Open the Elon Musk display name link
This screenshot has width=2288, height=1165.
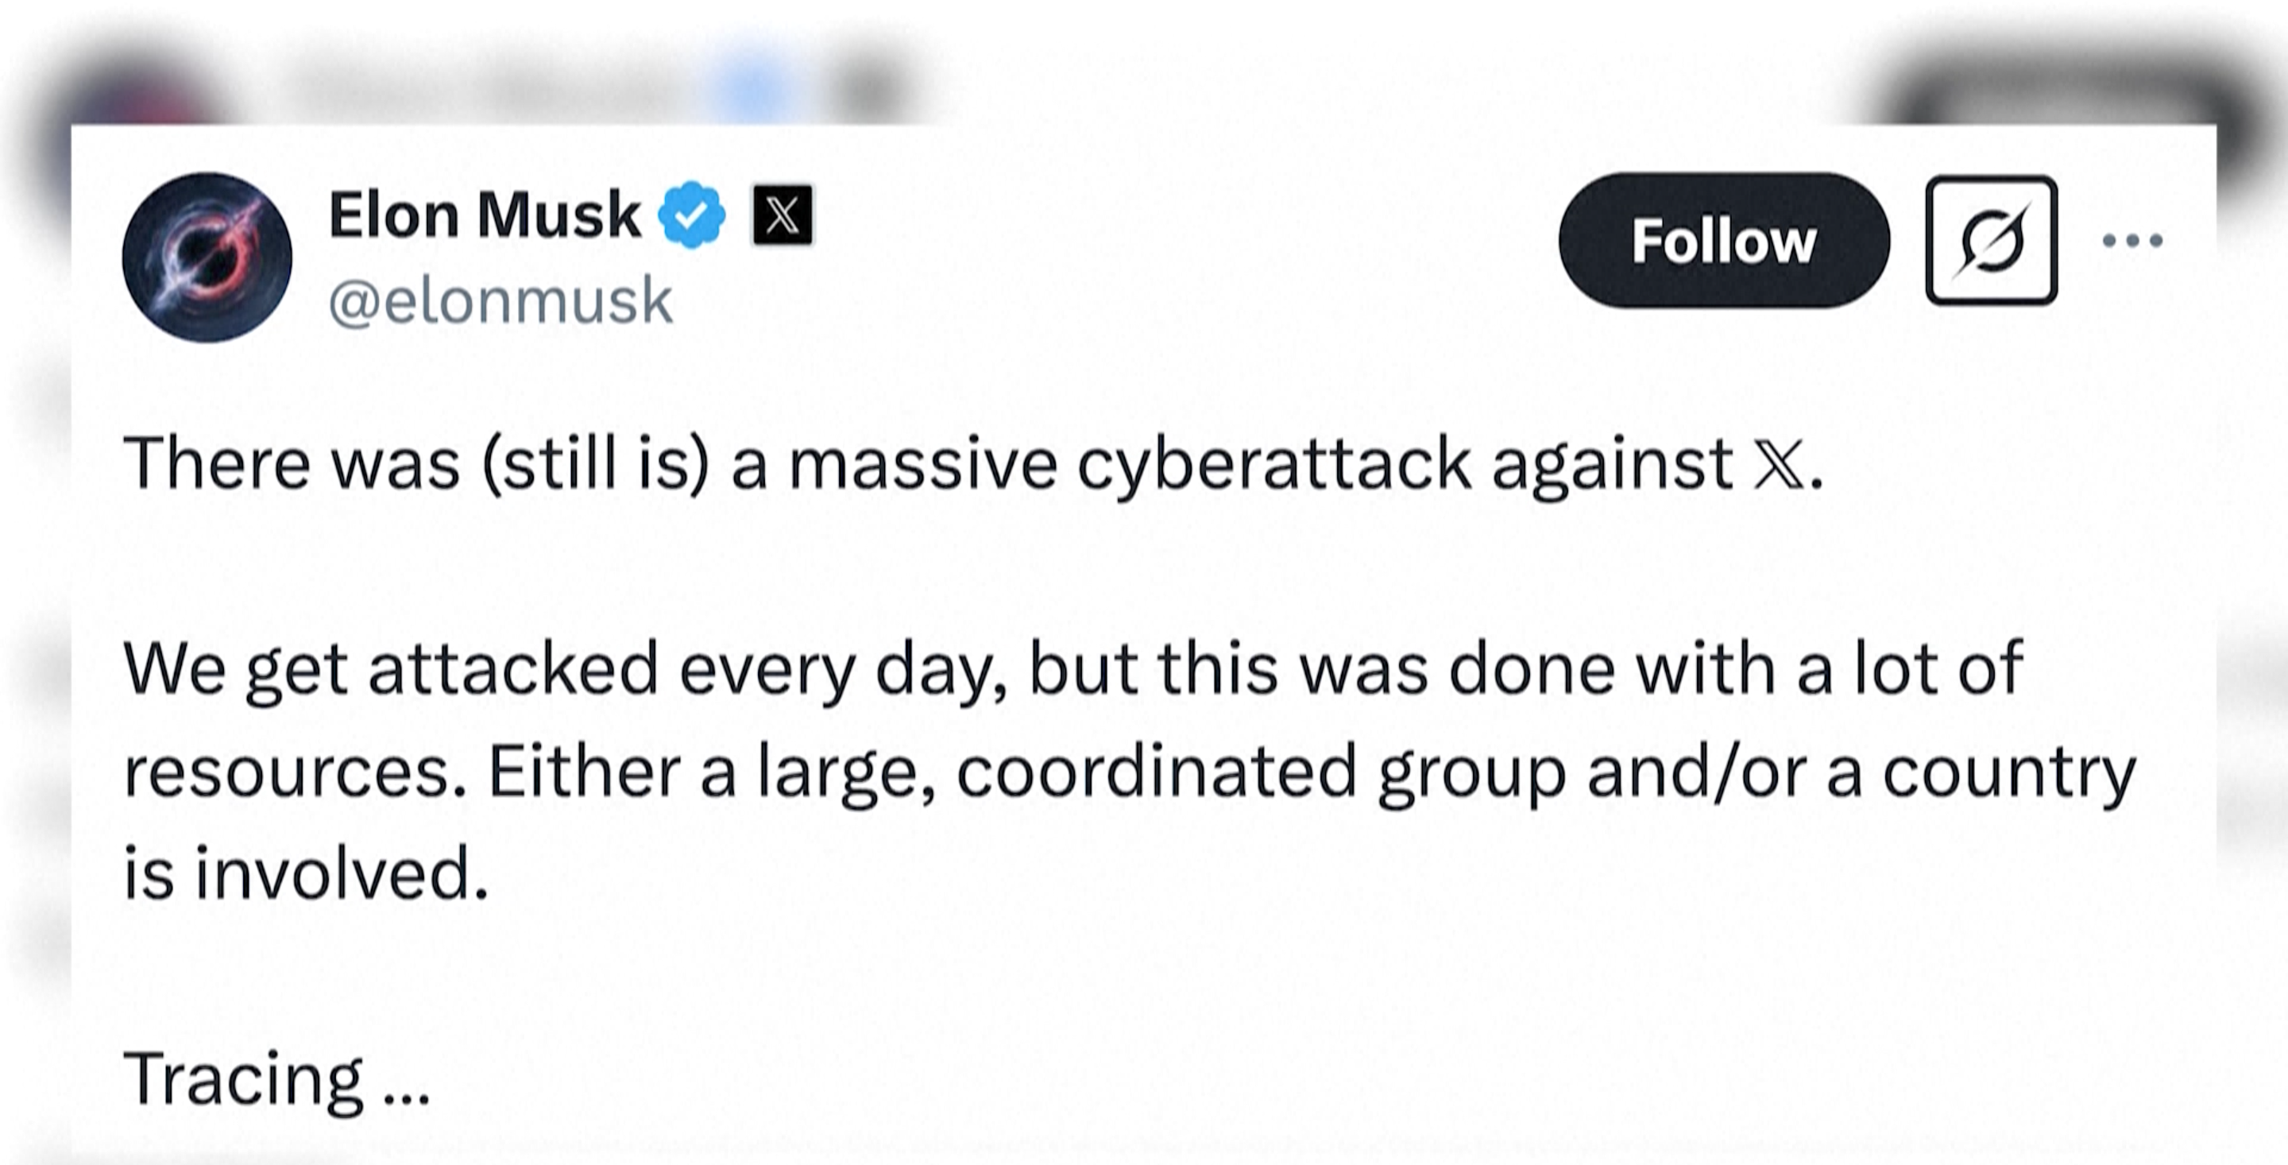[x=484, y=215]
